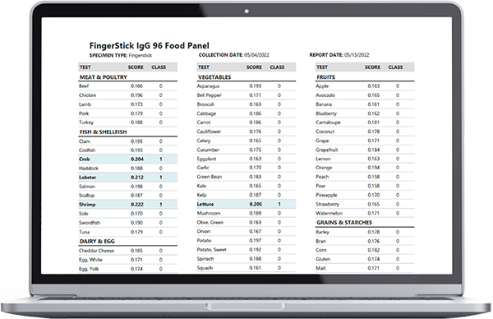Image resolution: width=493 pixels, height=319 pixels.
Task: Click the Strawberry row score
Action: (x=374, y=204)
